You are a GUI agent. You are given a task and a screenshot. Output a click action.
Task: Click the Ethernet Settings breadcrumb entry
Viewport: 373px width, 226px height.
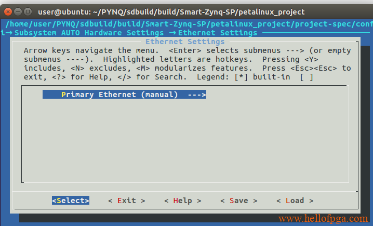click(x=218, y=33)
